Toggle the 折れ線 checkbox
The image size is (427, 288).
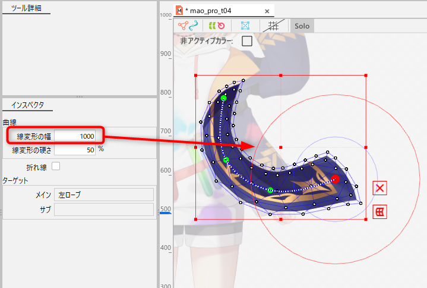click(56, 166)
